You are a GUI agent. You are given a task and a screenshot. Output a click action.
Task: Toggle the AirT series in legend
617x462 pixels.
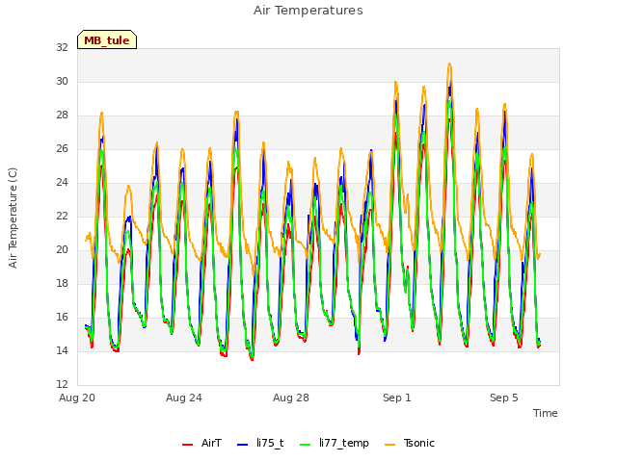[201, 443]
